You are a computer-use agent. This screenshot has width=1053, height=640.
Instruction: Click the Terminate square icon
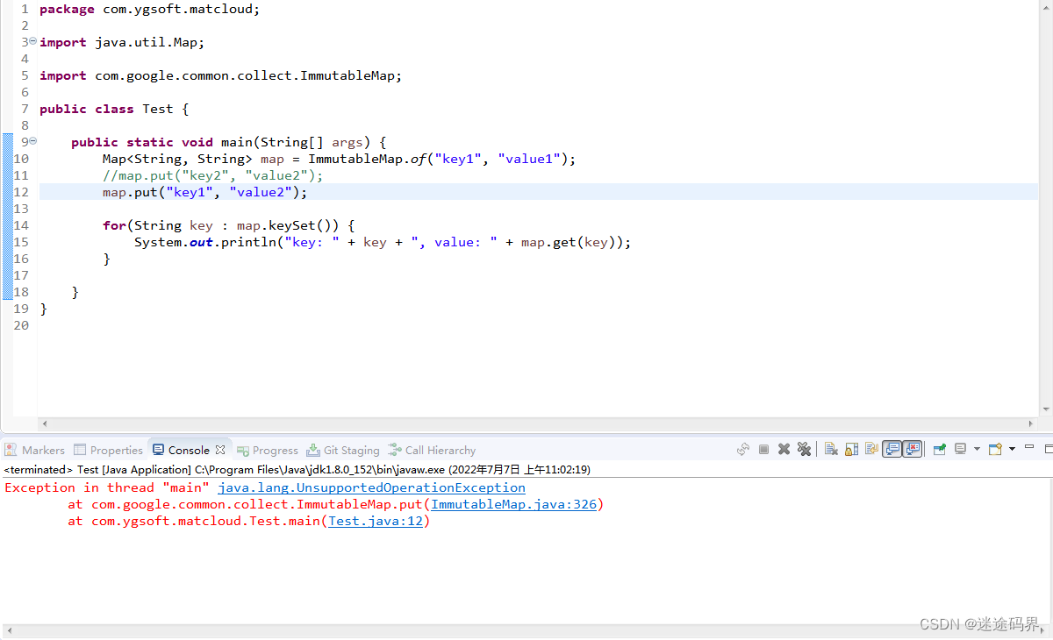[x=763, y=449]
